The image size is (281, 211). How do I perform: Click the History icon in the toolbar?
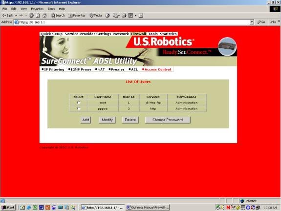(x=108, y=16)
